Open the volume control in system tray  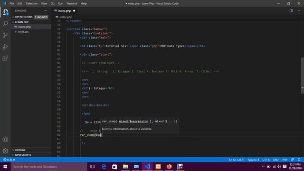(279, 167)
